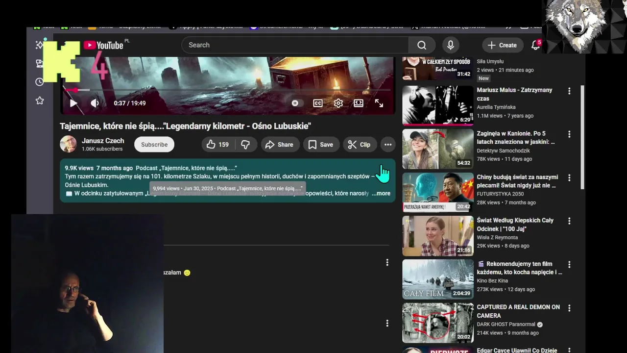This screenshot has height=353, width=627.
Task: Open the Bezpłatny bookmark in bookmarks bar
Action: pyautogui.click(x=125, y=27)
